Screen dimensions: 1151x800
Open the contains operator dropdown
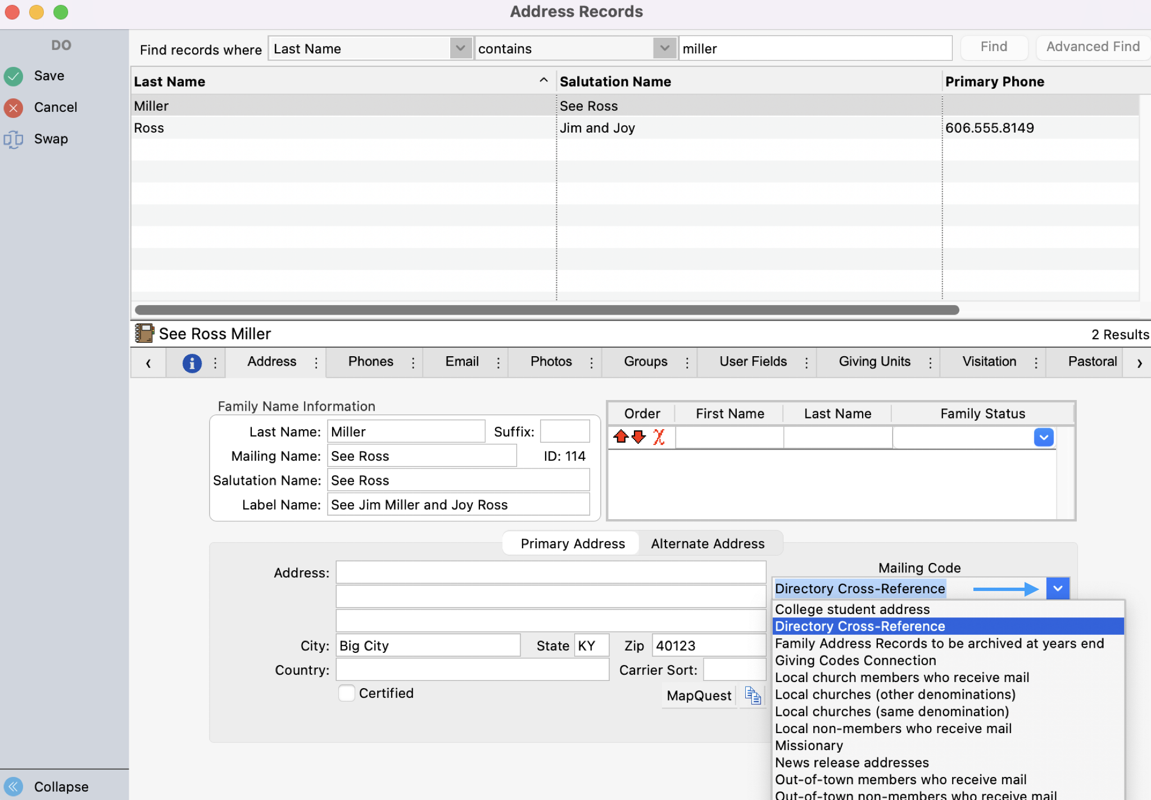(x=664, y=48)
